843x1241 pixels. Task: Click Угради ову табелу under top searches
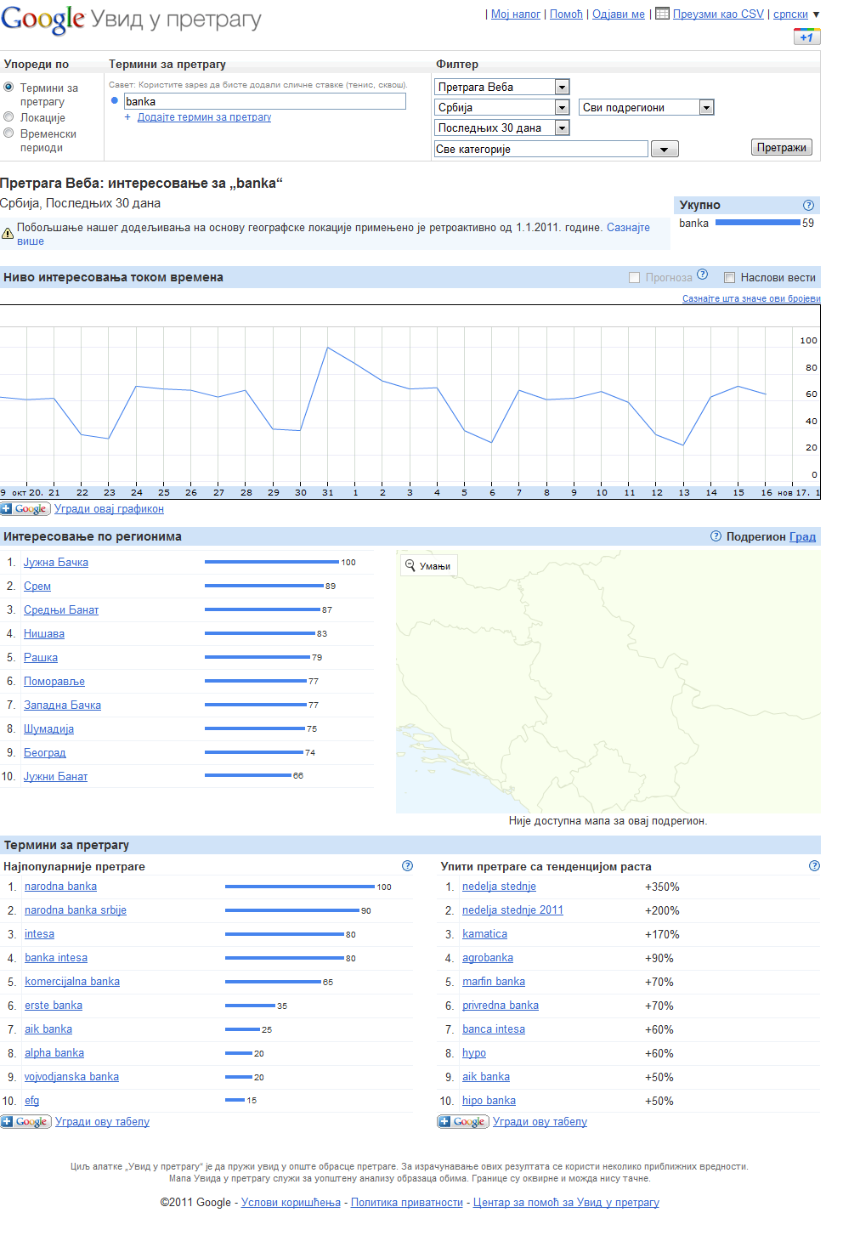[102, 1121]
